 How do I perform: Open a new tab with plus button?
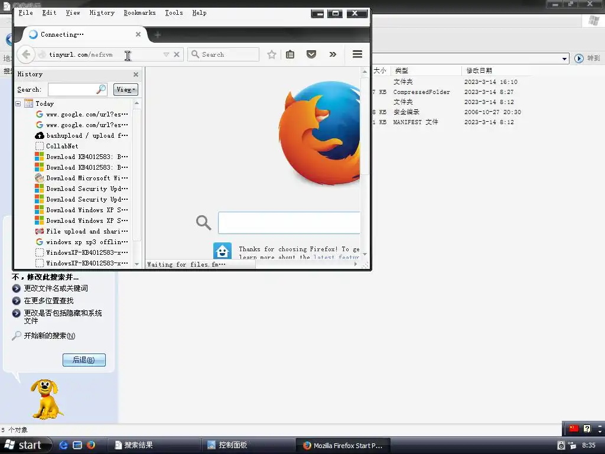pos(157,35)
